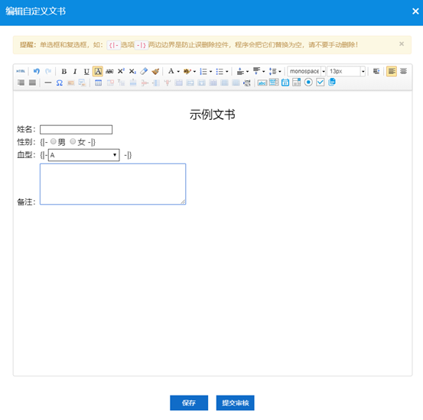Insert a date picker control
Viewport: 423px width, 420px height.
coord(285,82)
